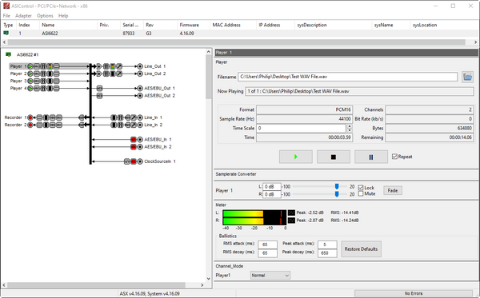Select the Line_Out 2 level node icon
The image size is (480, 298).
click(119, 74)
